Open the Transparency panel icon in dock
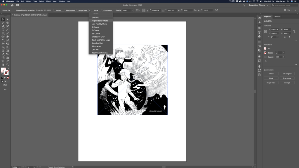 pyautogui.click(x=259, y=50)
